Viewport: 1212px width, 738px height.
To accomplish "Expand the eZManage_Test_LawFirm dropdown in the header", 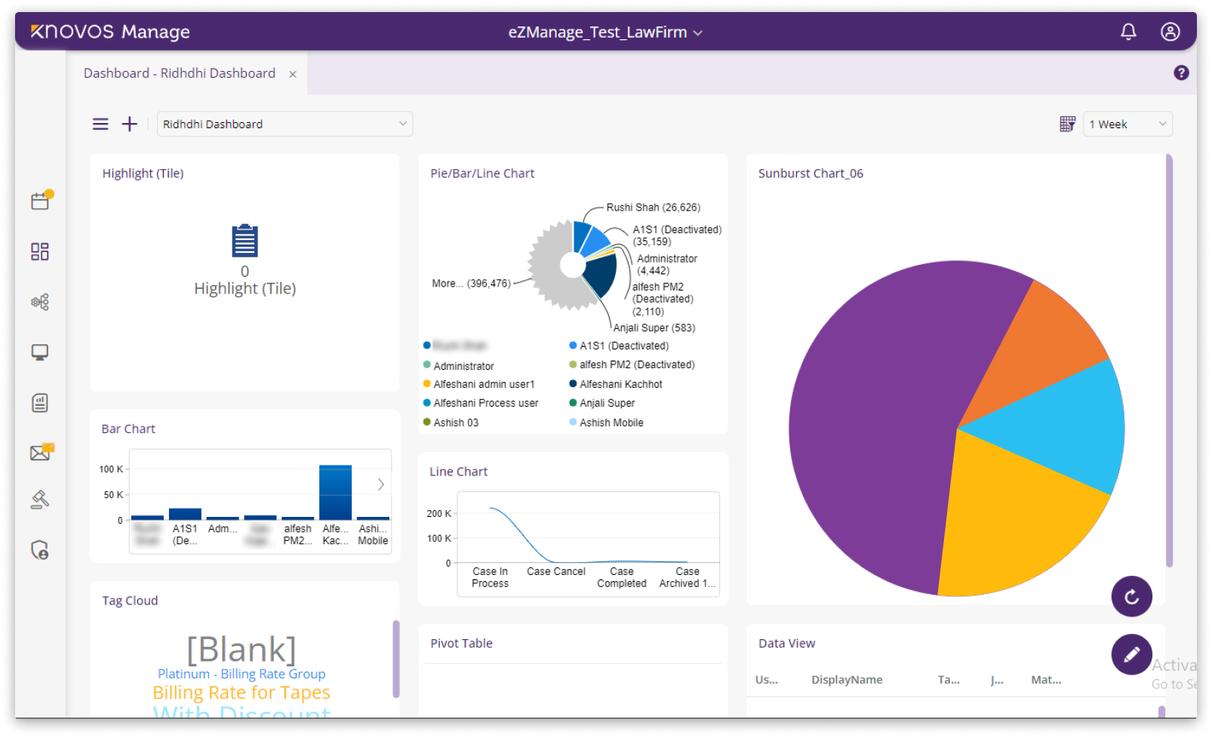I will (697, 32).
